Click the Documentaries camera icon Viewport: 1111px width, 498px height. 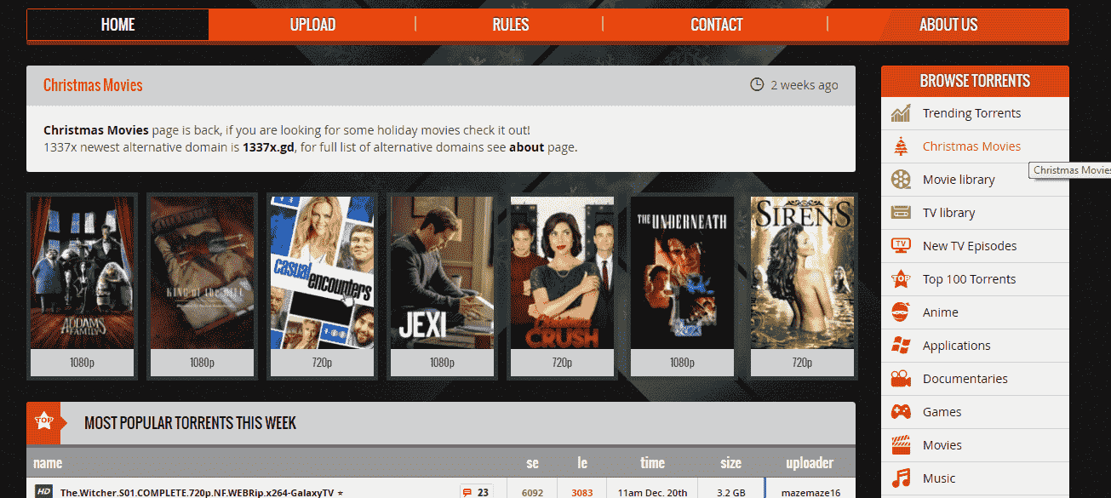[x=901, y=379]
